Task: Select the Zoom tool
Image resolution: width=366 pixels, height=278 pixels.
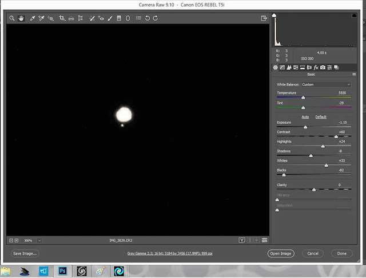Action: pyautogui.click(x=12, y=18)
